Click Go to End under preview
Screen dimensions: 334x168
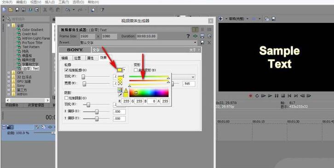296,96
